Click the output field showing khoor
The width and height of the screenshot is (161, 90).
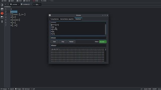(x=78, y=45)
